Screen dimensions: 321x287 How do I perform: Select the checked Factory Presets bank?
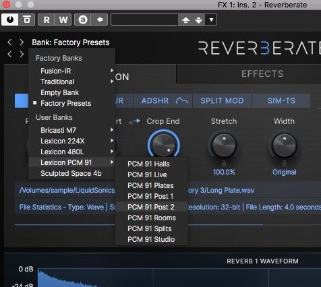click(x=72, y=103)
